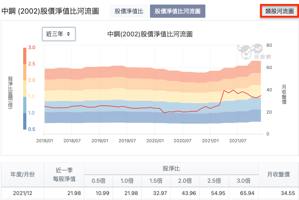Click the 股淨比 group header
The width and height of the screenshot is (299, 200).
click(x=171, y=169)
